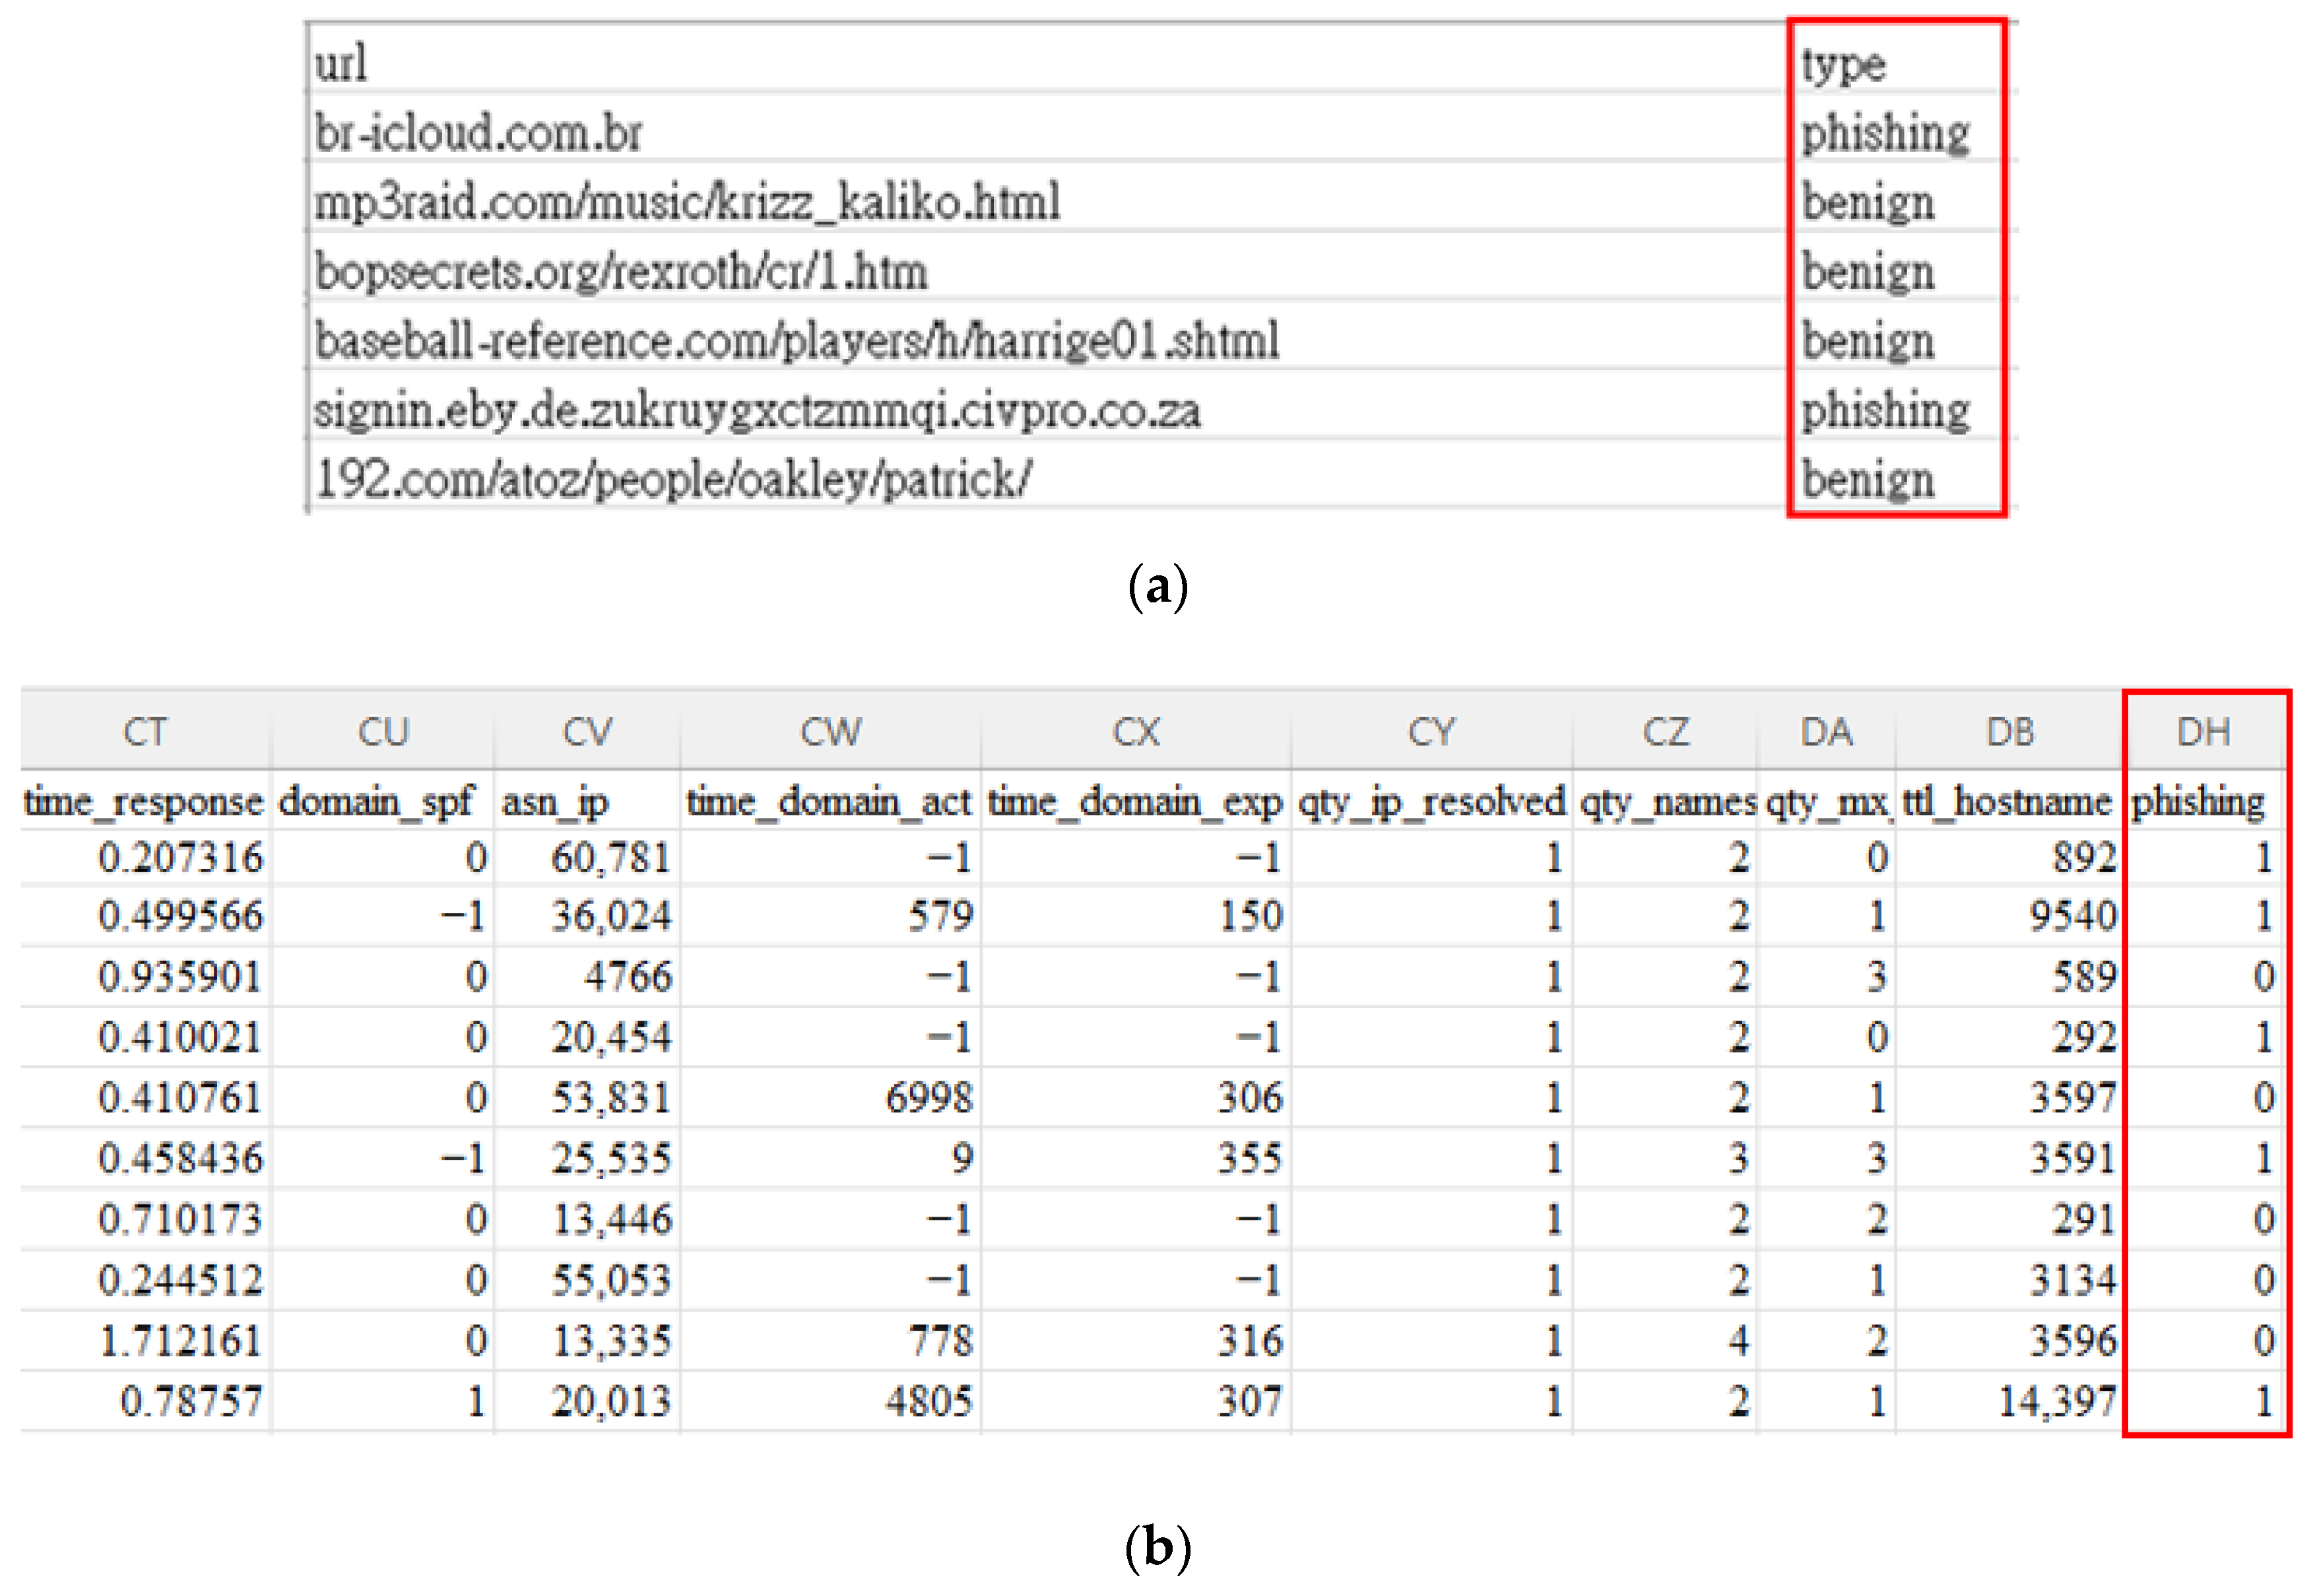
Task: Select the CV column header
Action: click(x=586, y=733)
